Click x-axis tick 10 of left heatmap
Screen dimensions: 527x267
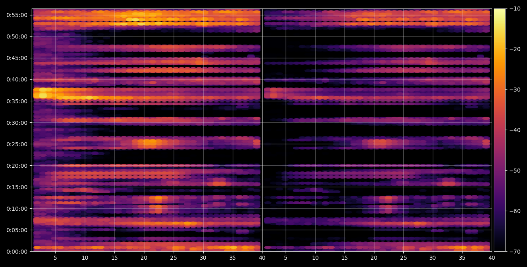pos(85,258)
